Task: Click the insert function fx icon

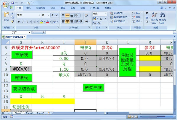Action: coord(43,32)
